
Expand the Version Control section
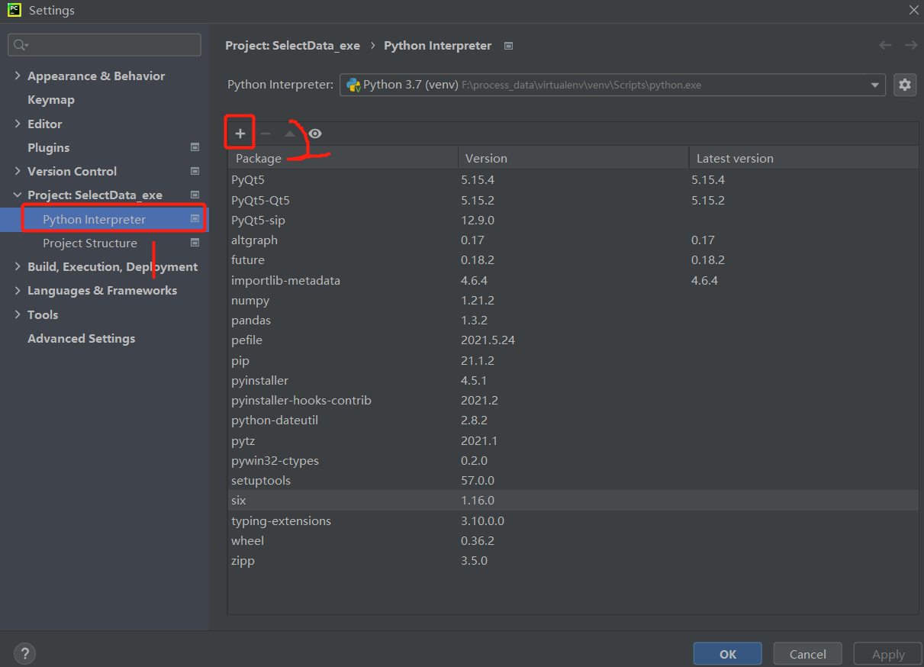point(18,171)
